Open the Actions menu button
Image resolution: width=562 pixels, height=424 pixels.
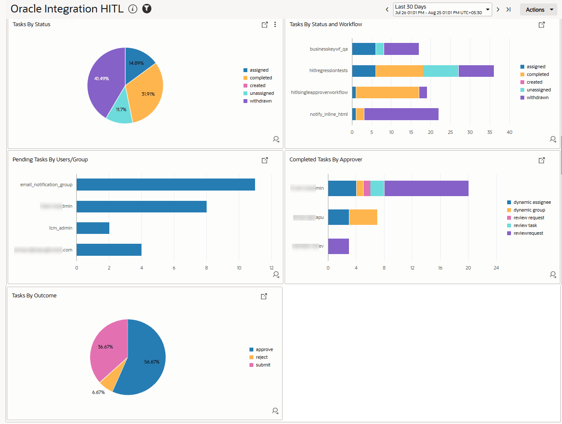coord(538,9)
